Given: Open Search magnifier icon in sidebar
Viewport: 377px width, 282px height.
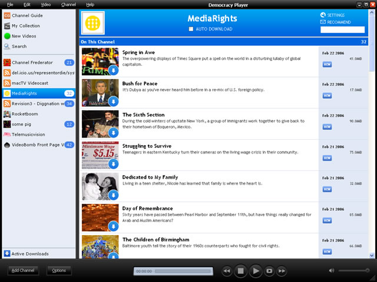Looking at the screenshot, I should point(7,46).
